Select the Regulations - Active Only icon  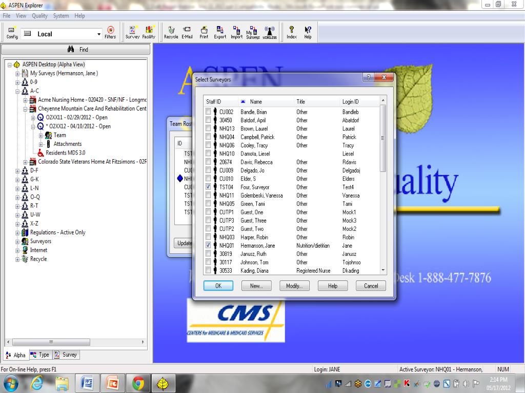click(x=25, y=232)
